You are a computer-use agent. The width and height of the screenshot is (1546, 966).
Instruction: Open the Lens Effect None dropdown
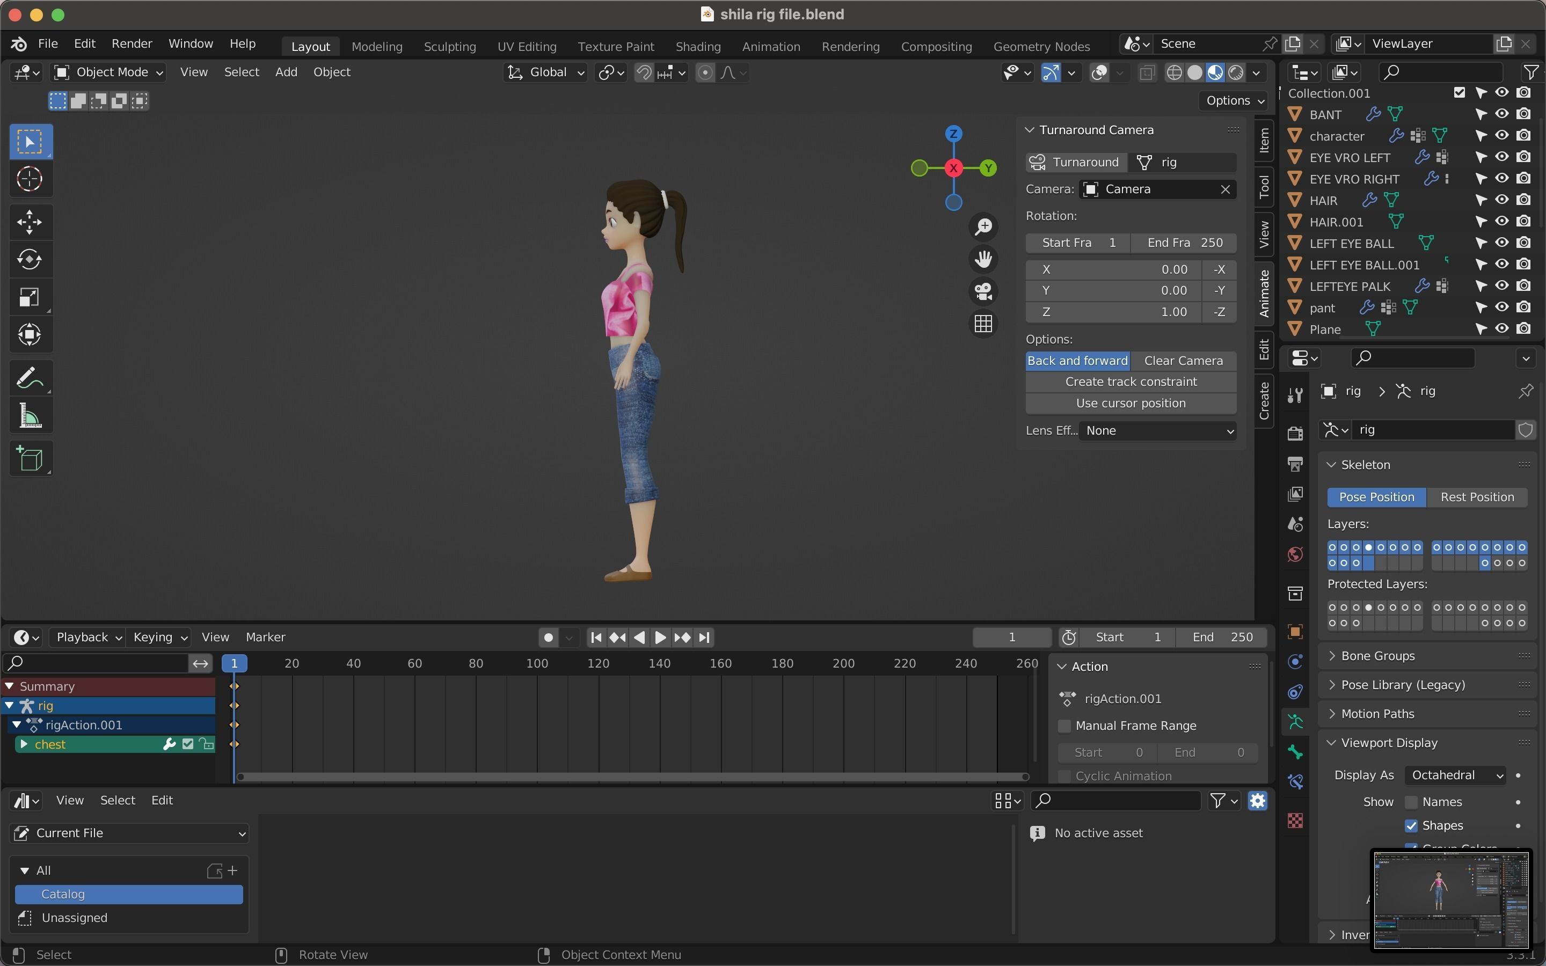coord(1157,431)
